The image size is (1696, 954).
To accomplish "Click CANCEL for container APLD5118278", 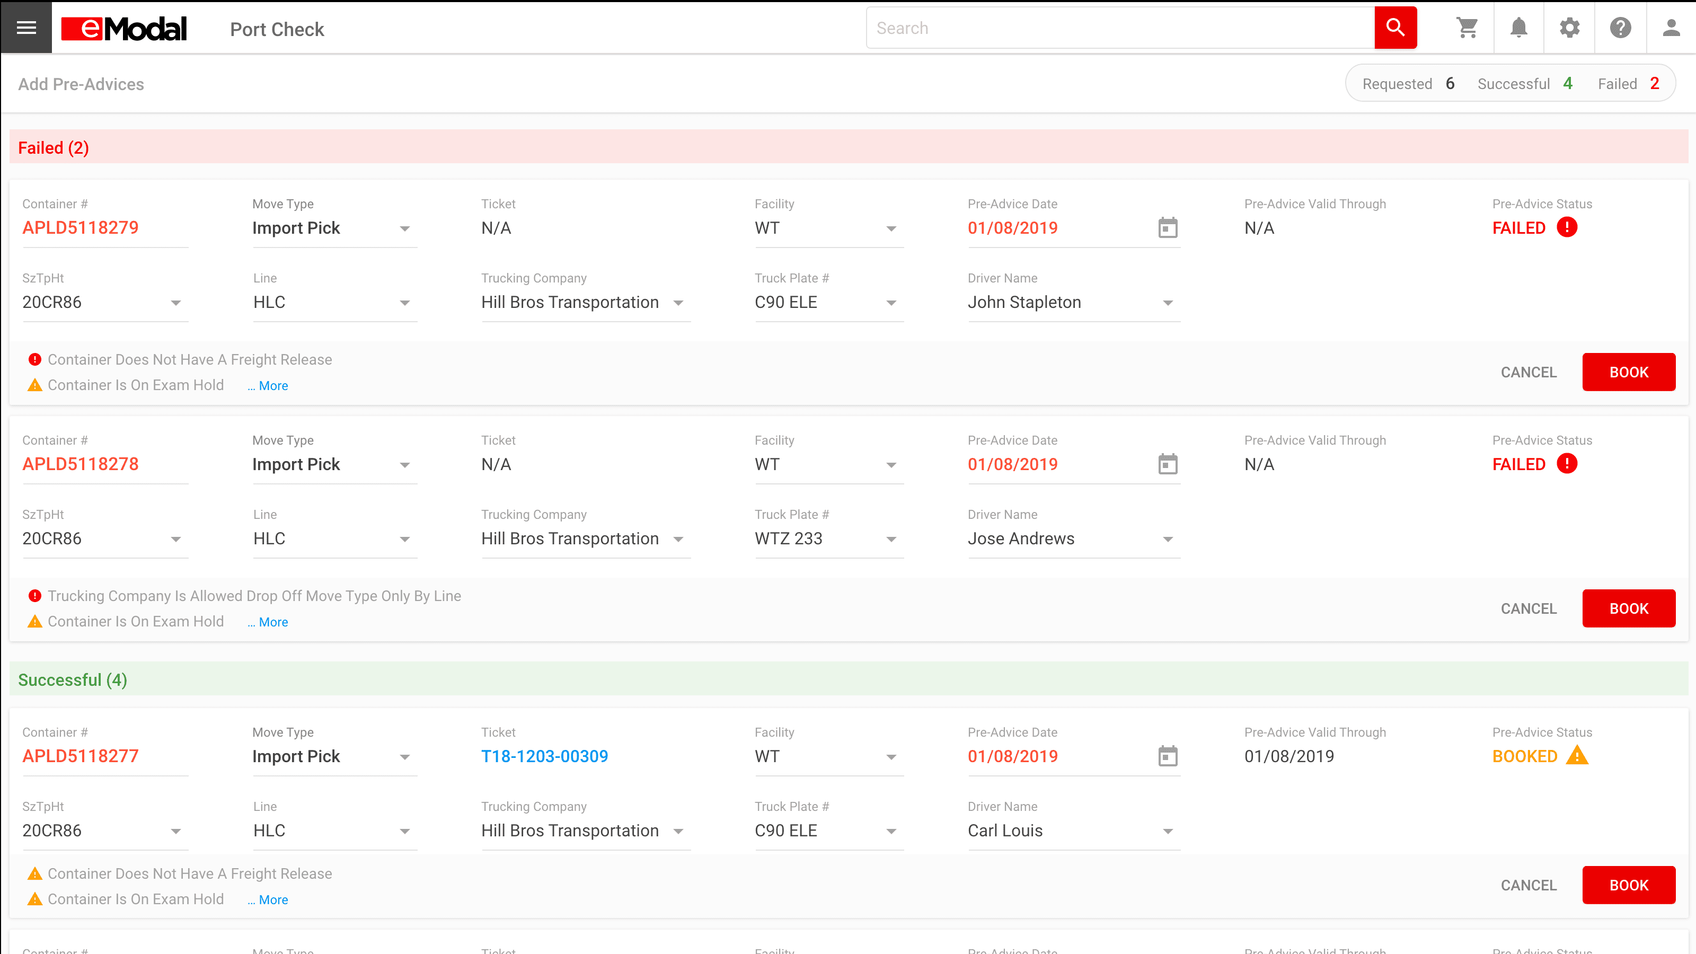I will pyautogui.click(x=1528, y=608).
